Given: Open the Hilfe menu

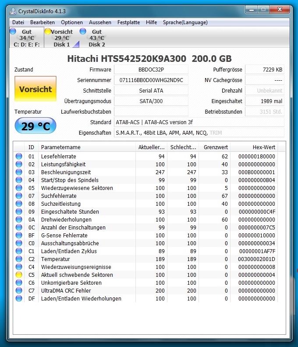Looking at the screenshot, I should point(152,22).
